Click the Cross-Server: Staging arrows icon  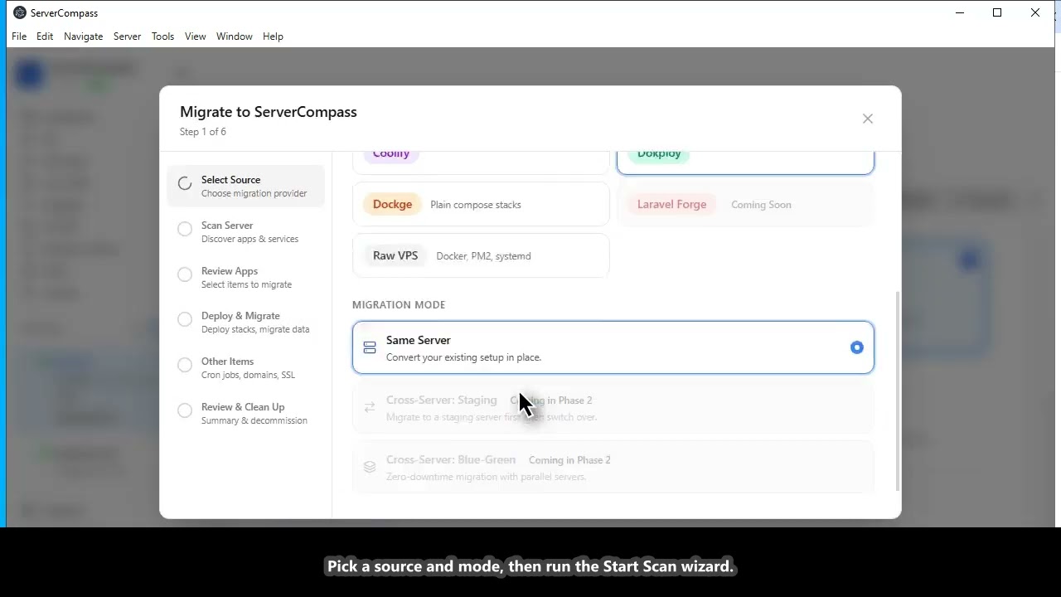(370, 407)
